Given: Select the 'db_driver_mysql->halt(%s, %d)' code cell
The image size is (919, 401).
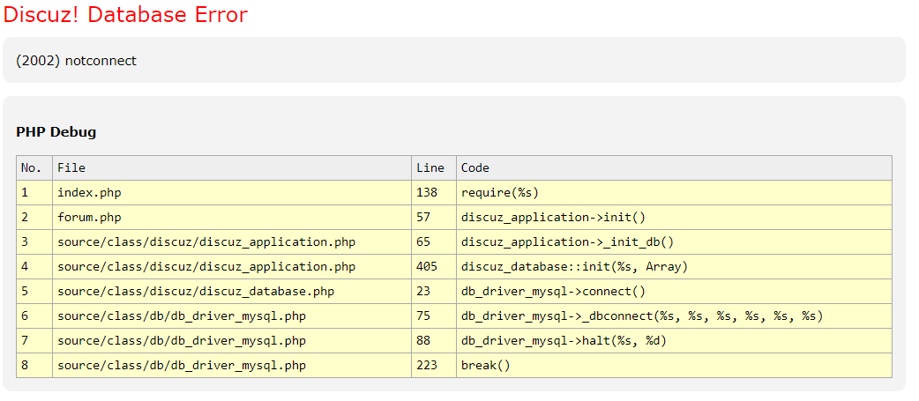Looking at the screenshot, I should 674,341.
